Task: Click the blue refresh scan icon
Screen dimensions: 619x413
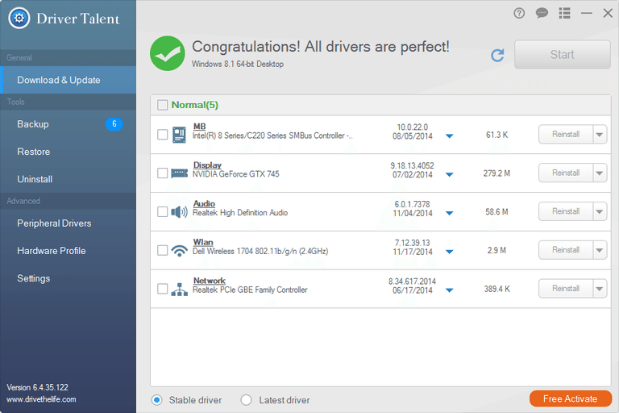Action: [x=497, y=56]
